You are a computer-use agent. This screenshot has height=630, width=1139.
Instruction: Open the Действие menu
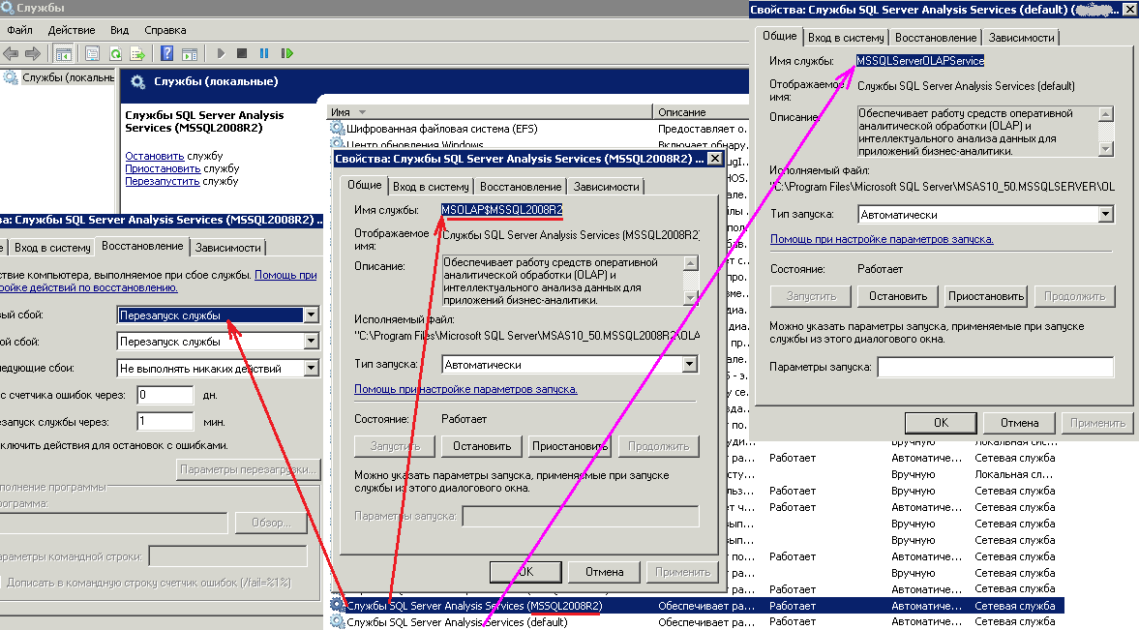72,30
